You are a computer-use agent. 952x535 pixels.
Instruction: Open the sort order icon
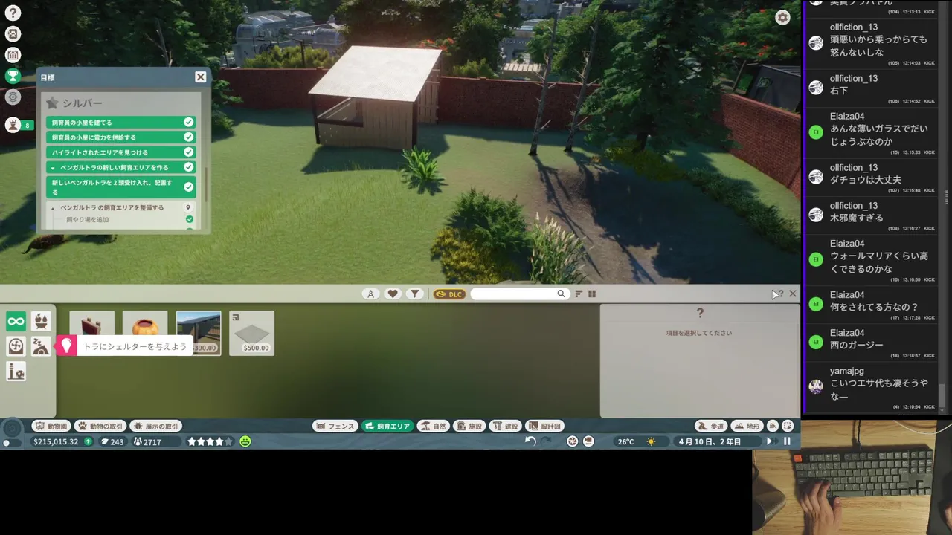coord(579,294)
